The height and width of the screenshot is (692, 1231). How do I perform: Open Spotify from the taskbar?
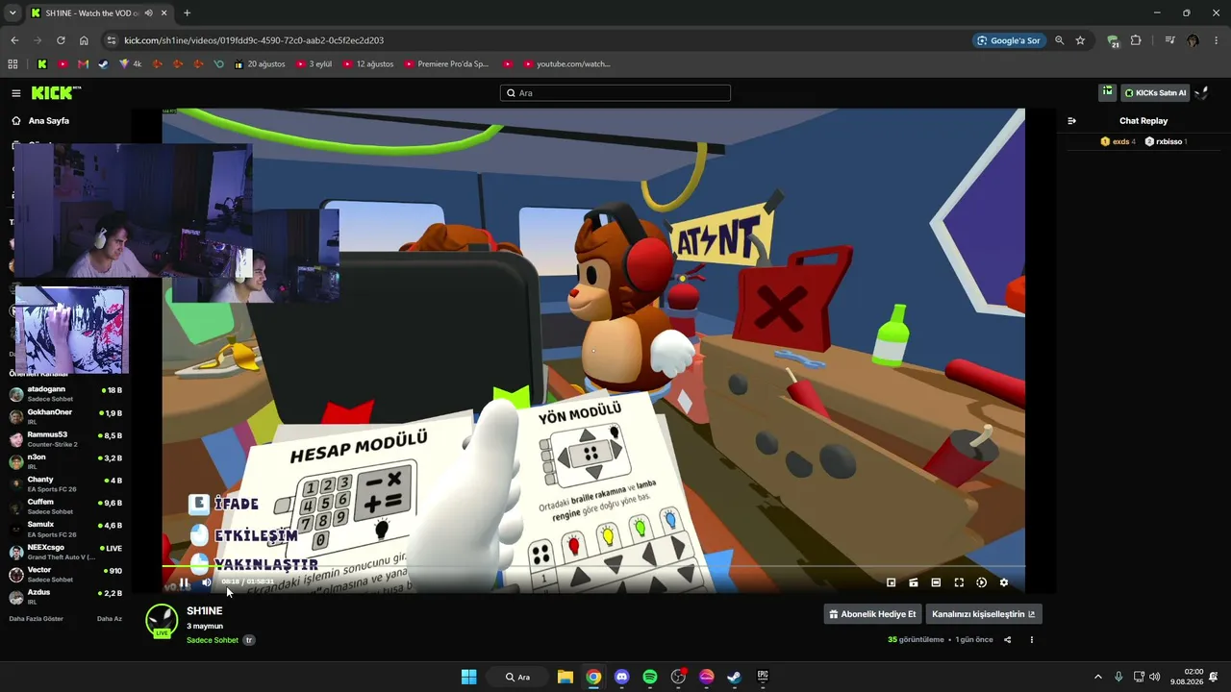(x=650, y=677)
